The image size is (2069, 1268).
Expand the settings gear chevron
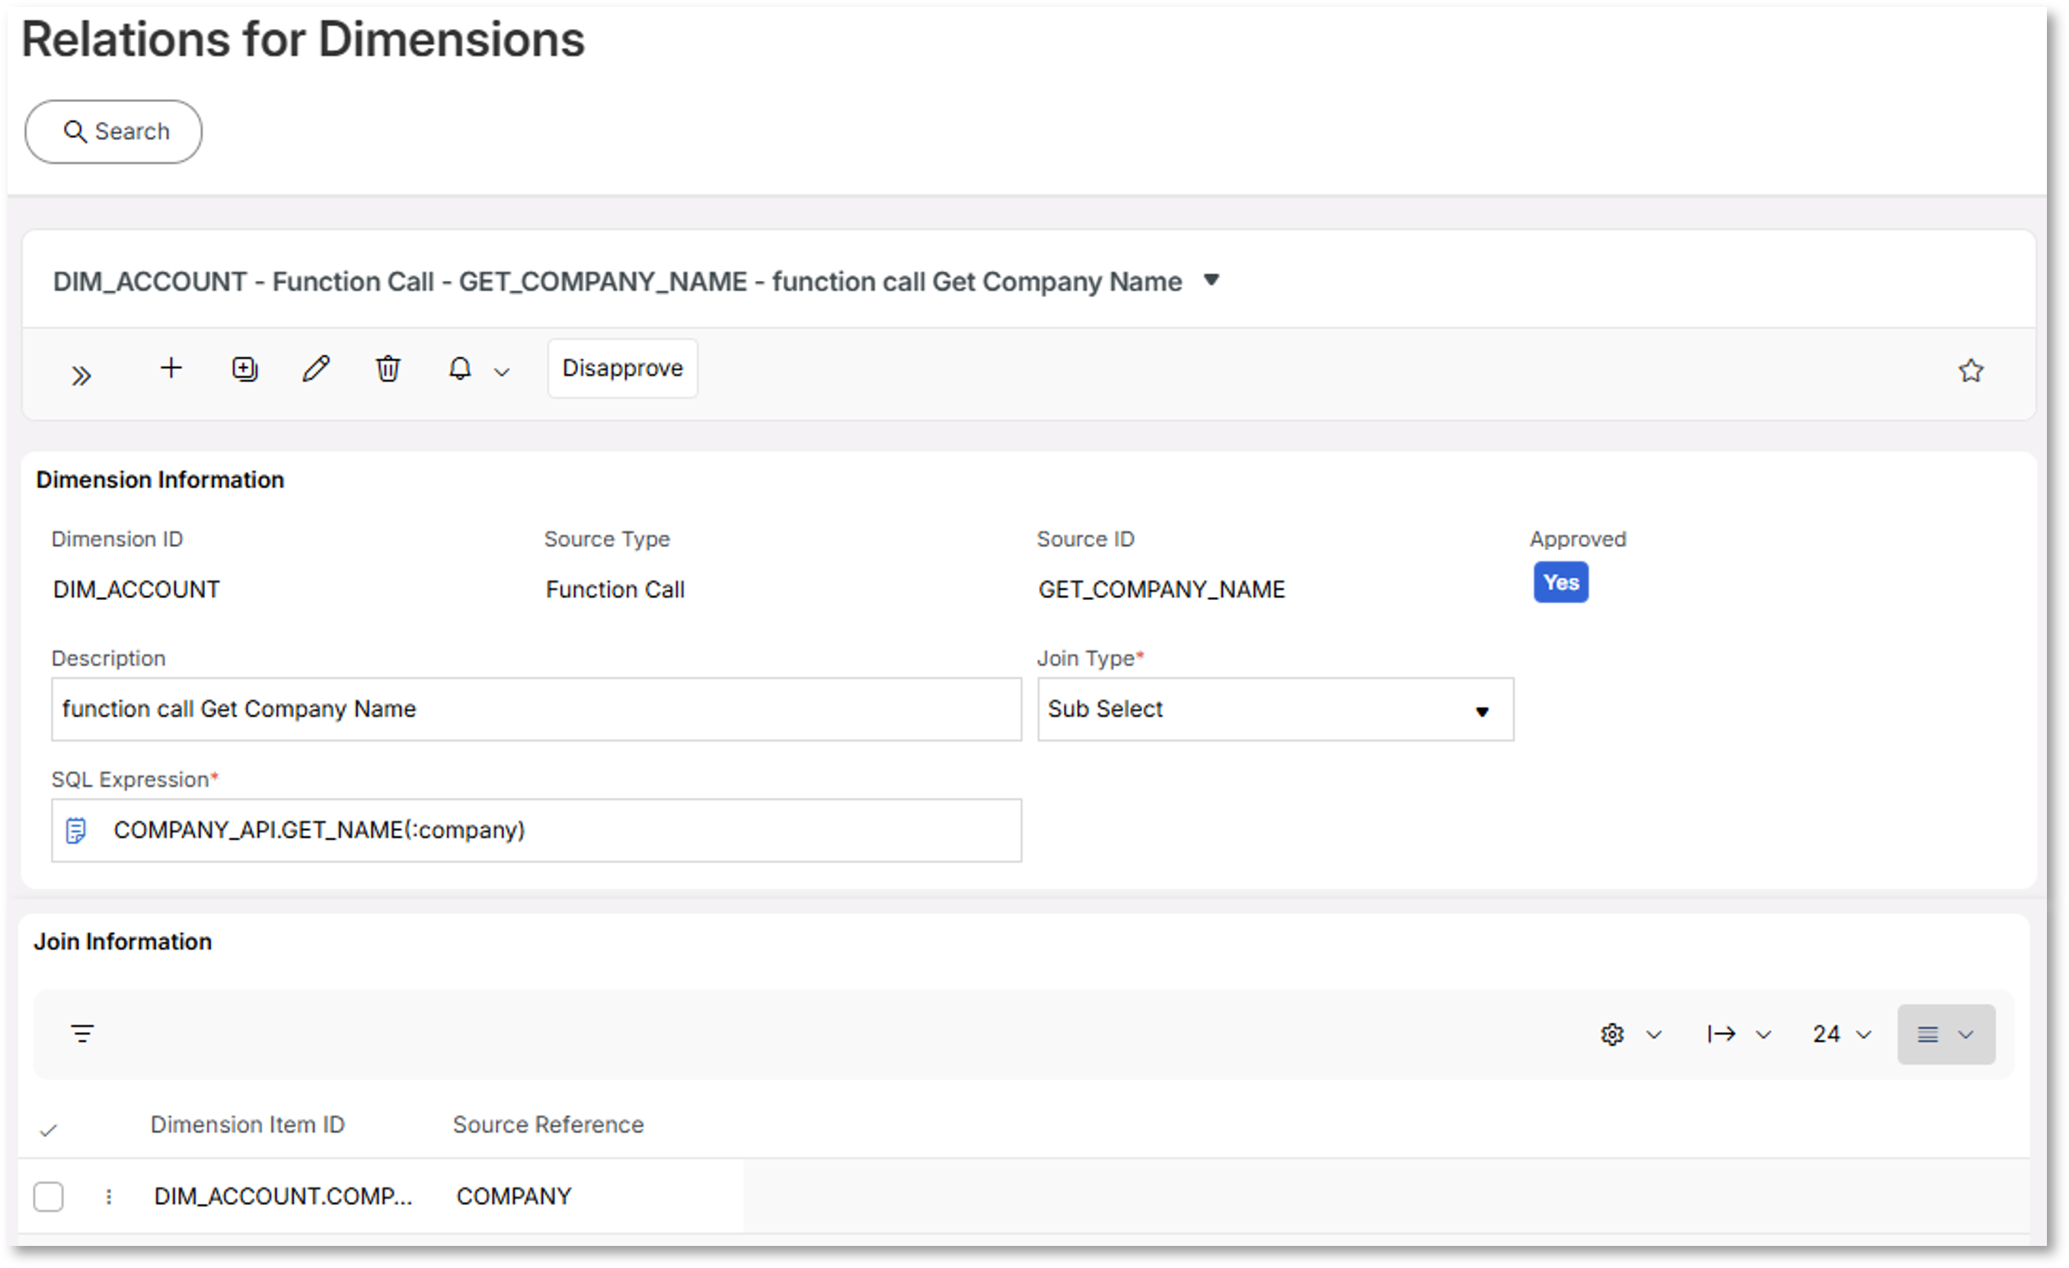click(x=1653, y=1034)
